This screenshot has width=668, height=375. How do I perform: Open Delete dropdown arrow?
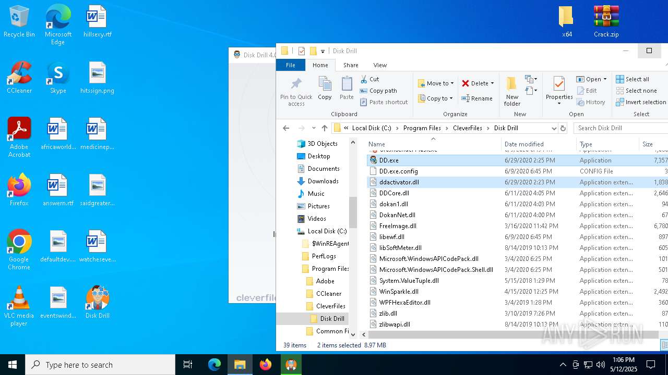point(492,83)
